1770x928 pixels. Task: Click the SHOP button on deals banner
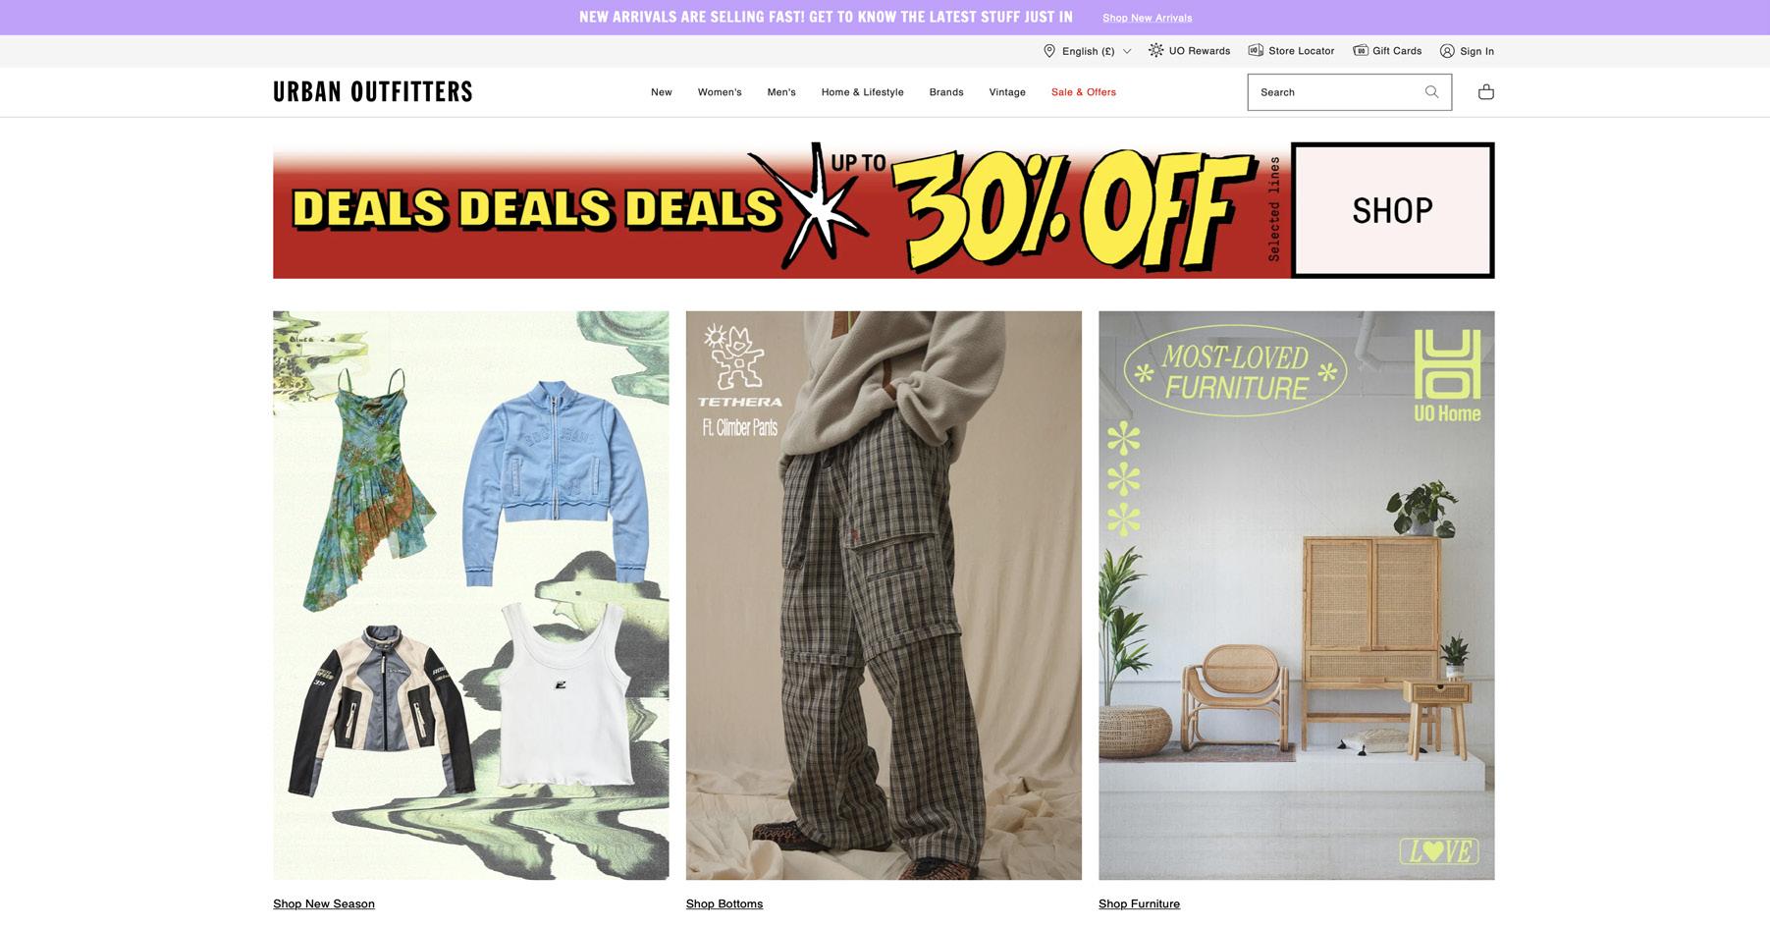pos(1392,210)
